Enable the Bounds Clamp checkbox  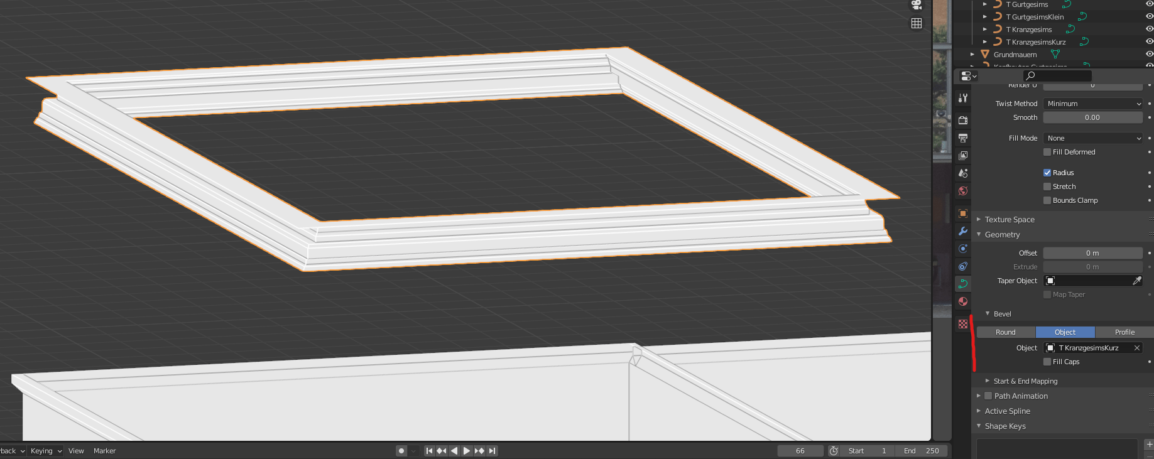[x=1047, y=200]
